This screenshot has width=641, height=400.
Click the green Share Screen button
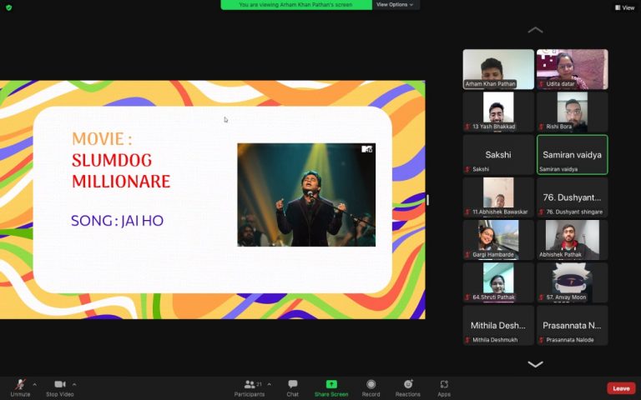coord(331,388)
